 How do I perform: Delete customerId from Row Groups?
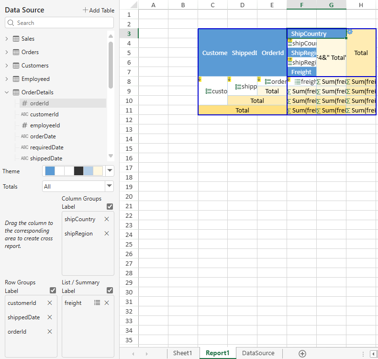click(x=50, y=303)
